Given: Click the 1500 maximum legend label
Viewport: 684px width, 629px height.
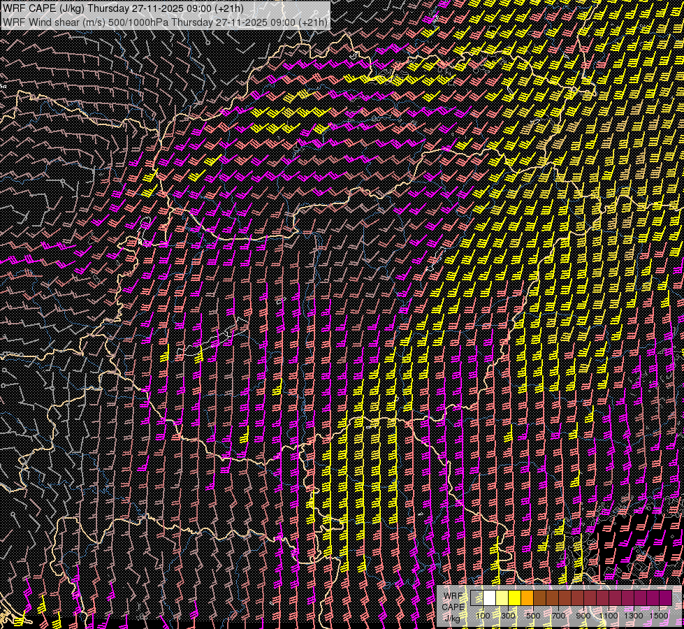Looking at the screenshot, I should pos(659,616).
